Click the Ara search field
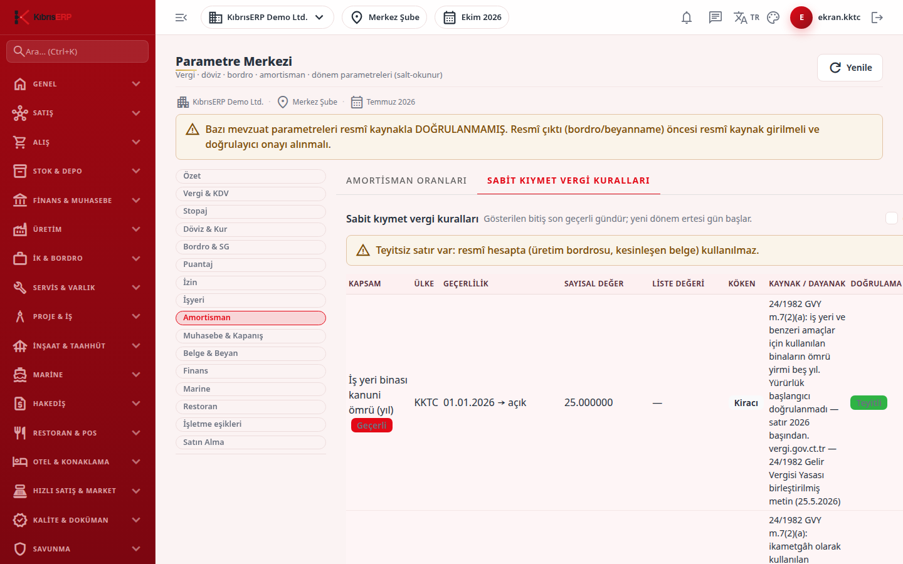 (78, 51)
